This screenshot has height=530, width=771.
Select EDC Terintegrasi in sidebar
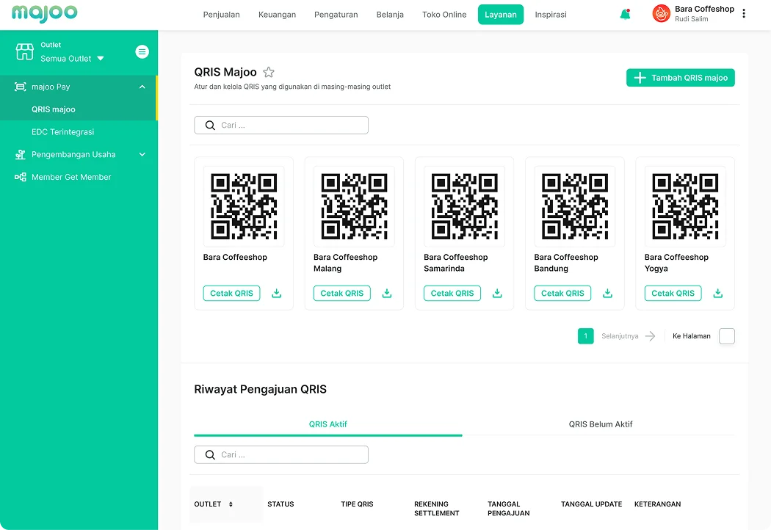[62, 132]
